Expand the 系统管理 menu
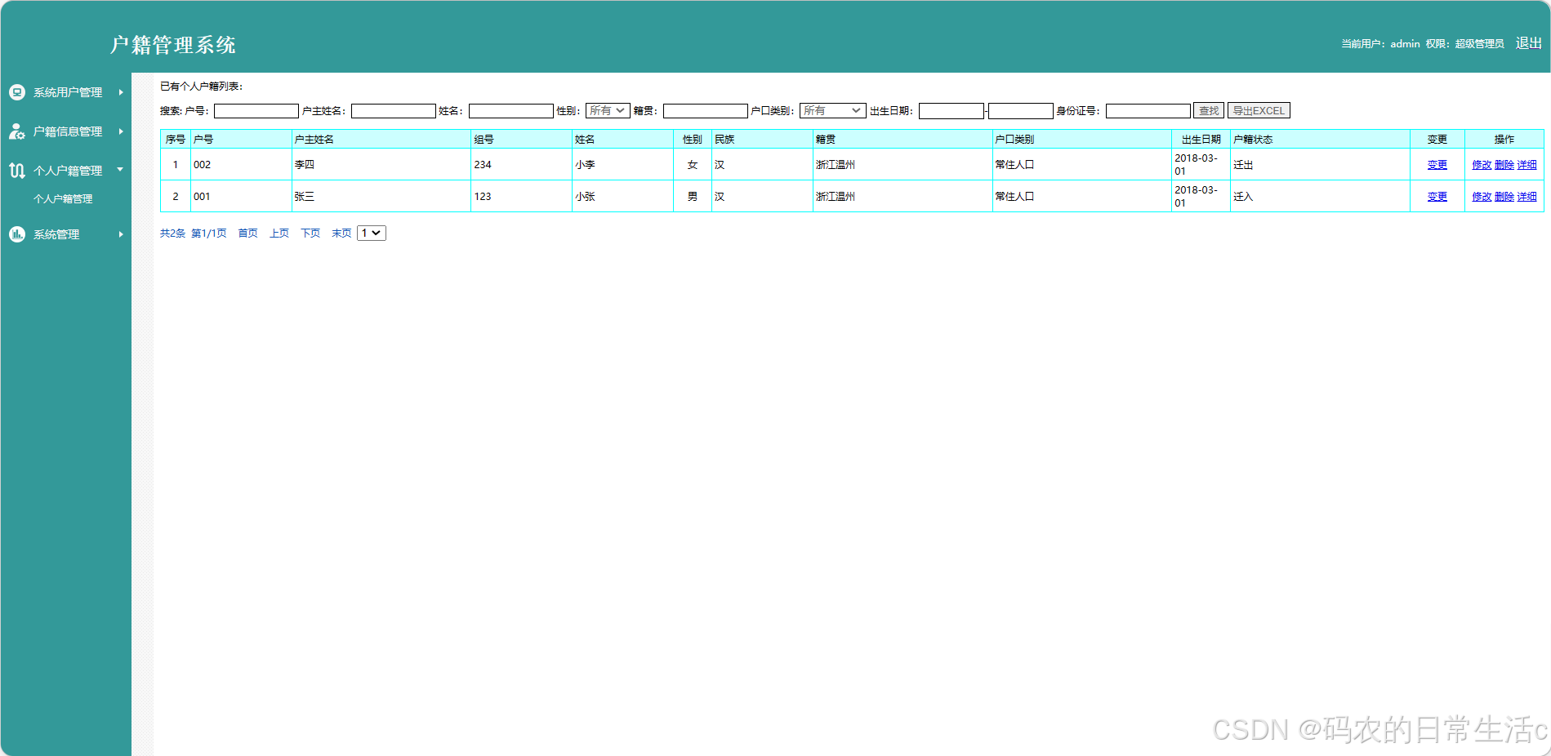The image size is (1551, 756). 55,234
